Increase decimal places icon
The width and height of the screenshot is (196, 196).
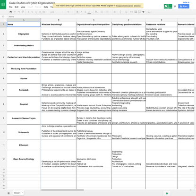tap(40, 12)
